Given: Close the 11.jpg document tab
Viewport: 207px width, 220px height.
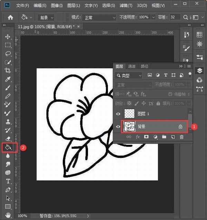Looking at the screenshot, I should [x=79, y=26].
